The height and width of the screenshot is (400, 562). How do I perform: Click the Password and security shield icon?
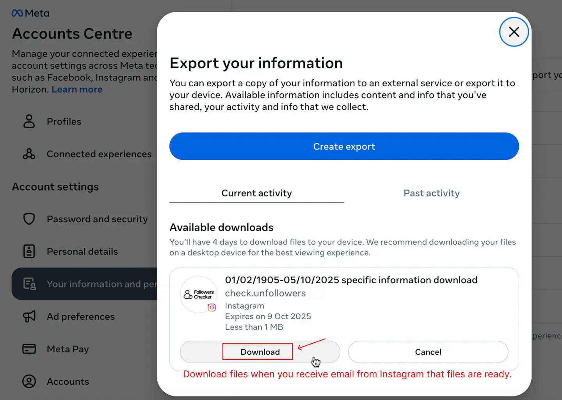[29, 219]
